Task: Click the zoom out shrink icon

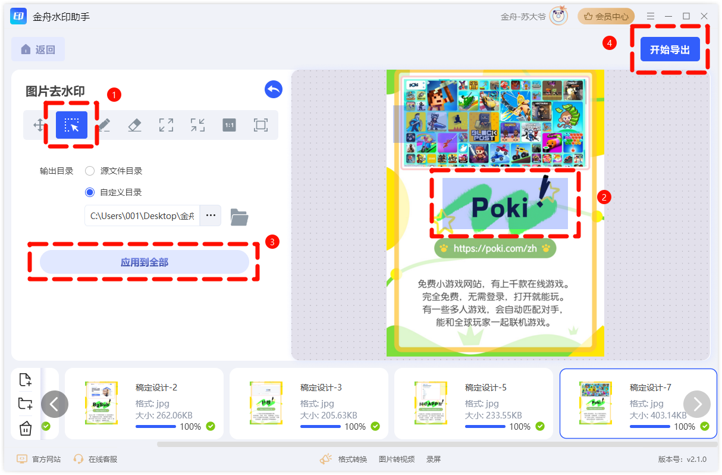Action: coord(197,125)
